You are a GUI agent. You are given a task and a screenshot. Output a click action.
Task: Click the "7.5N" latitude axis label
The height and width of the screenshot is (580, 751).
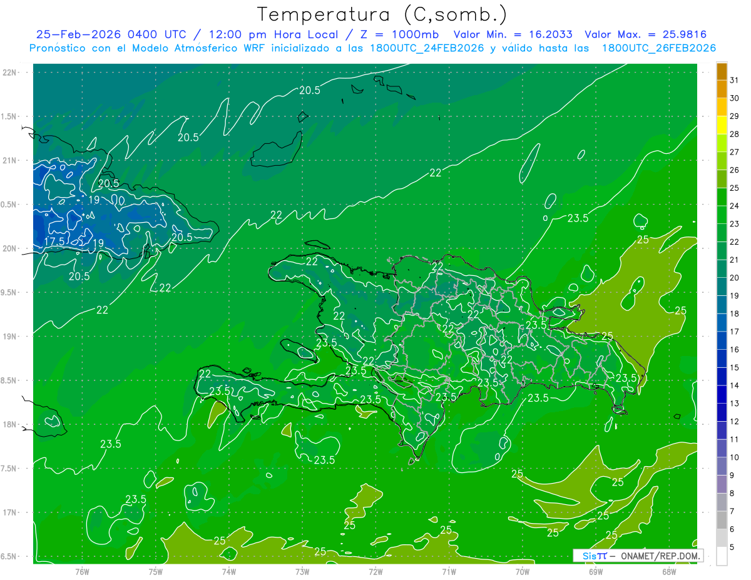click(9, 469)
